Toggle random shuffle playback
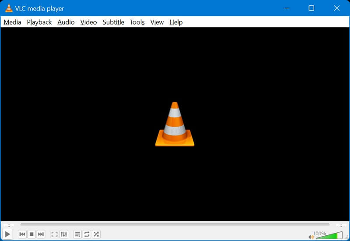The image size is (350, 241). [x=96, y=234]
